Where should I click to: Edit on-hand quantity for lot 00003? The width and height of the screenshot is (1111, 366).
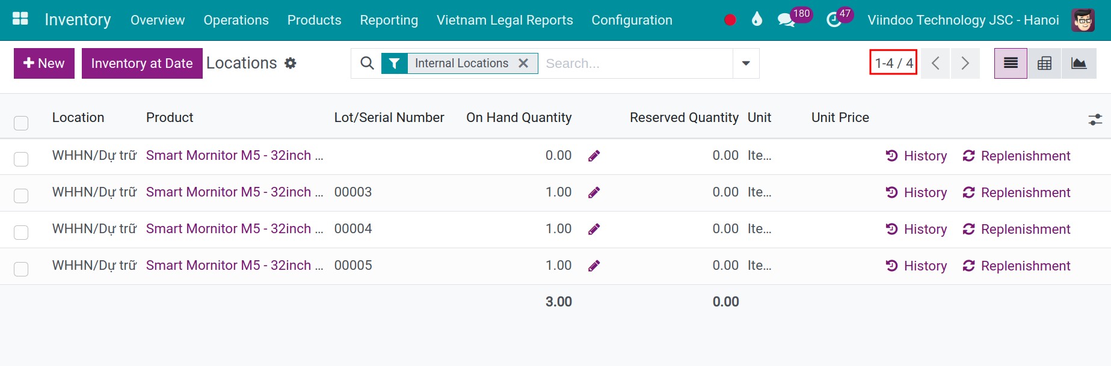point(594,192)
